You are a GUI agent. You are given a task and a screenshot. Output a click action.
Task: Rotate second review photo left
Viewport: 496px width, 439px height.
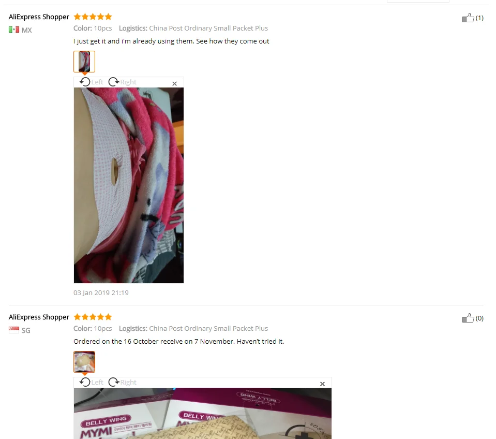[x=91, y=383]
